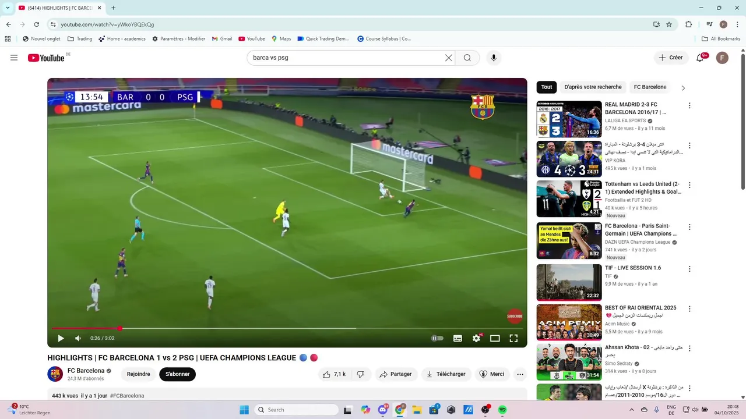Play the video
Viewport: 746px width, 419px height.
(61, 338)
